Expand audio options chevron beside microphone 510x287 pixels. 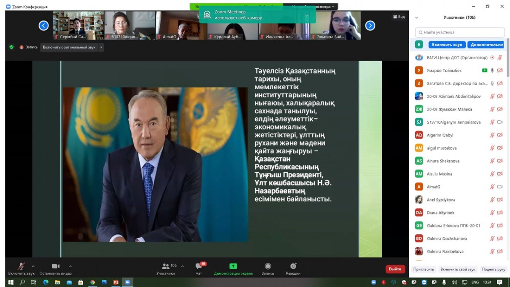pyautogui.click(x=33, y=267)
